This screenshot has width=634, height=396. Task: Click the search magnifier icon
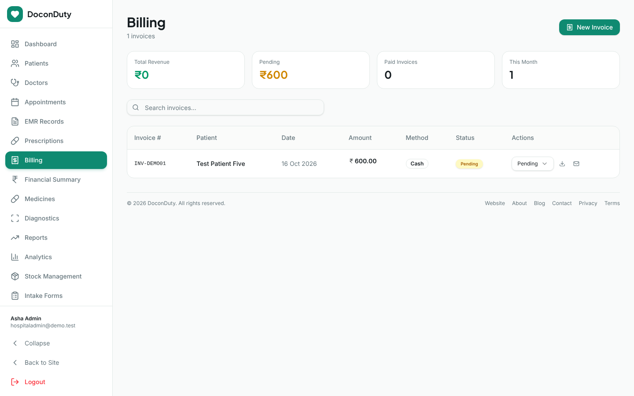pyautogui.click(x=136, y=107)
